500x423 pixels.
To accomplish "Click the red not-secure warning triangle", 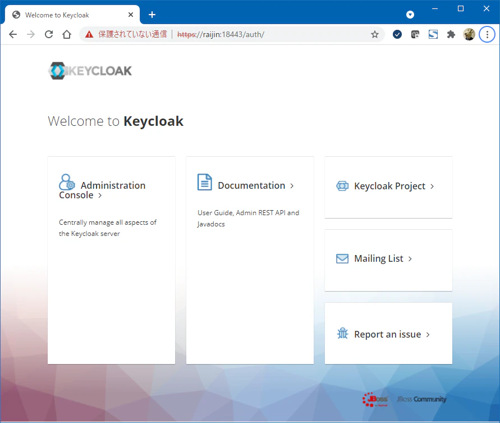I will click(89, 34).
